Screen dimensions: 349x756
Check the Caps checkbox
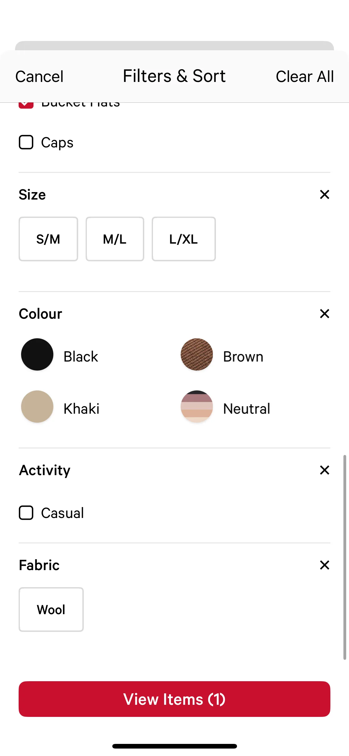click(26, 142)
